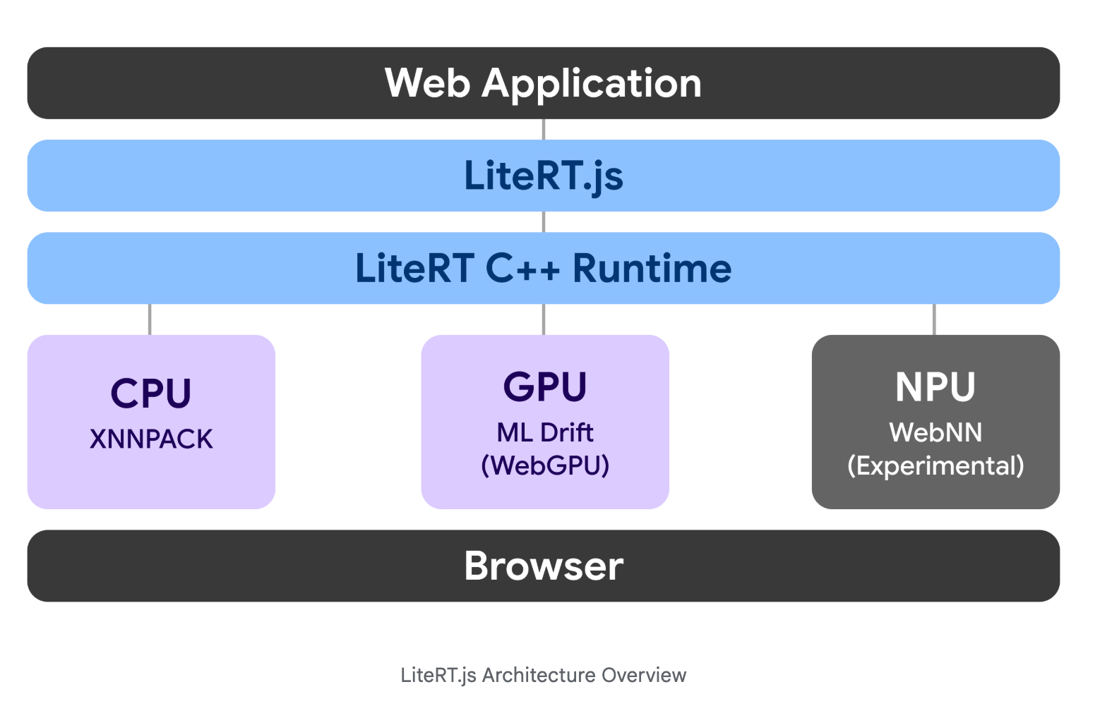
Task: Select the "(WebGPU)" text
Action: pos(545,465)
